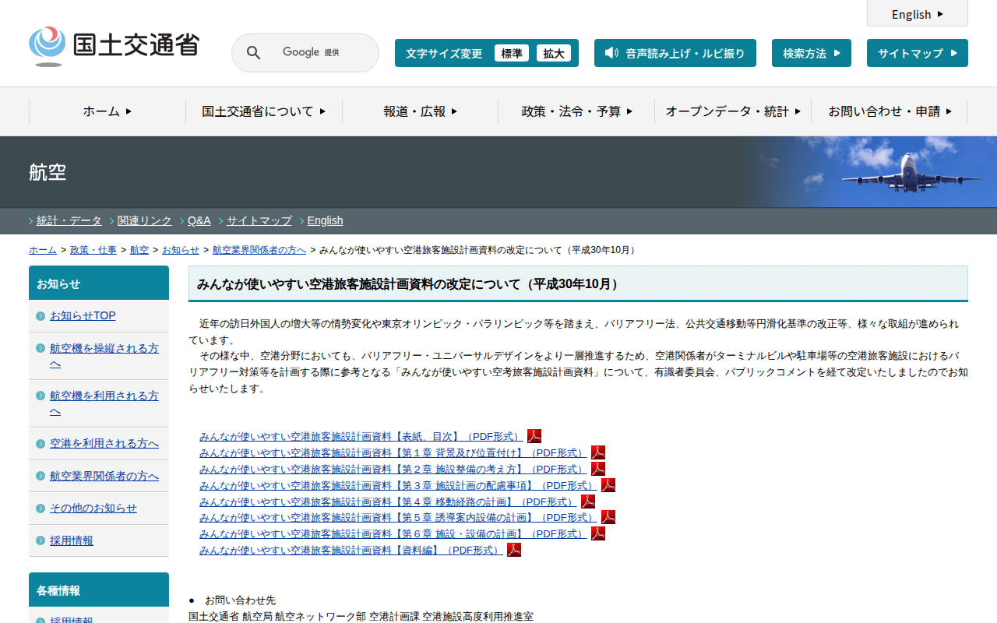Open sidebar link 空港を利用される方へ
This screenshot has height=623, width=997.
pos(104,444)
